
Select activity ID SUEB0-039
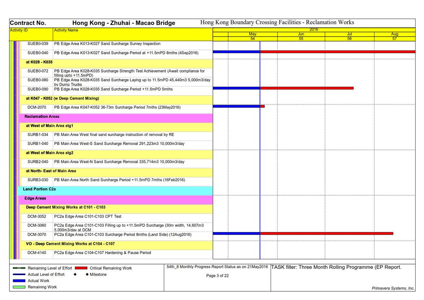click(38, 44)
